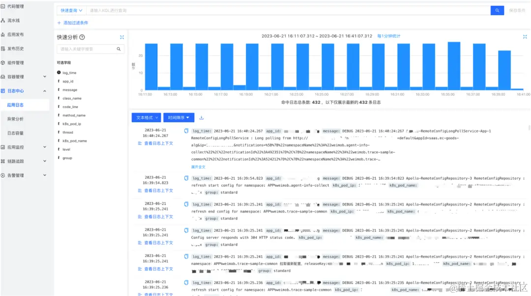Open the 快速查询 dropdown
Image resolution: width=531 pixels, height=296 pixels.
click(71, 10)
